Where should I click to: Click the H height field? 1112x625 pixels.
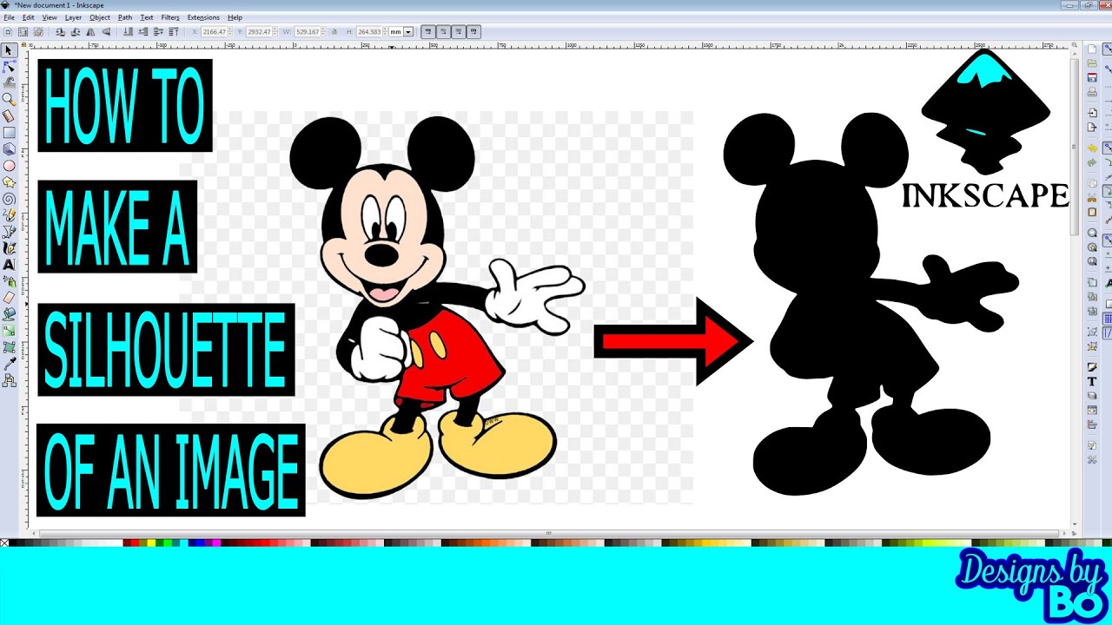point(370,32)
